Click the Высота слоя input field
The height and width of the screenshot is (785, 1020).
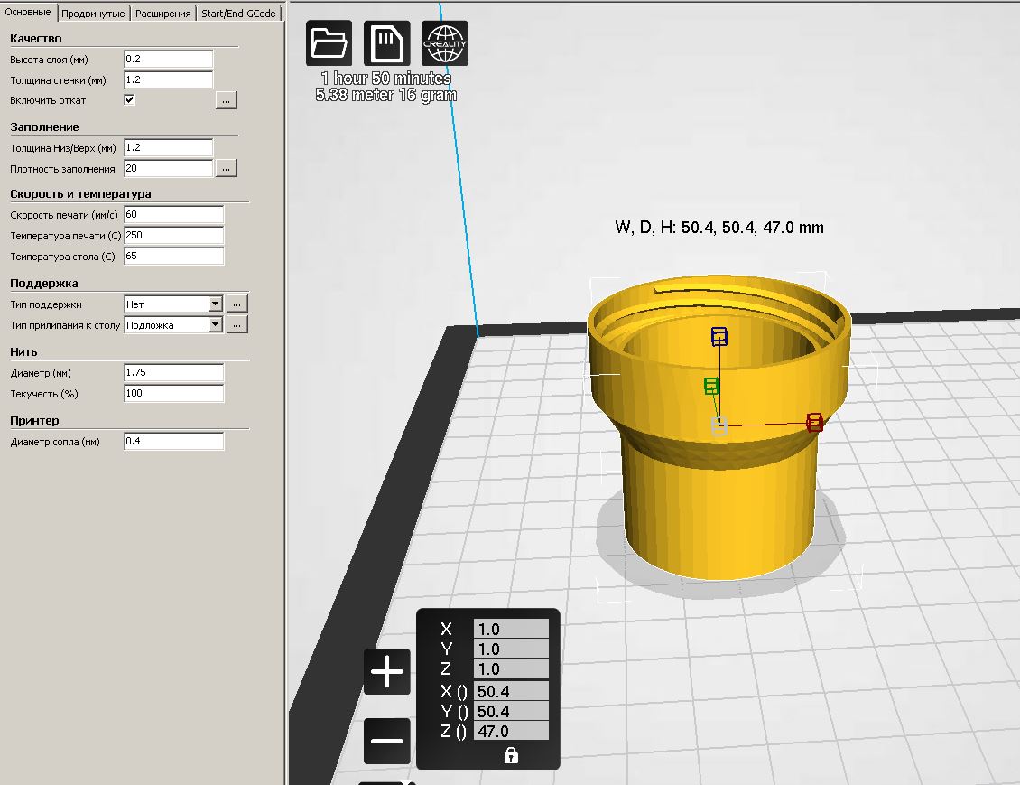click(x=169, y=59)
